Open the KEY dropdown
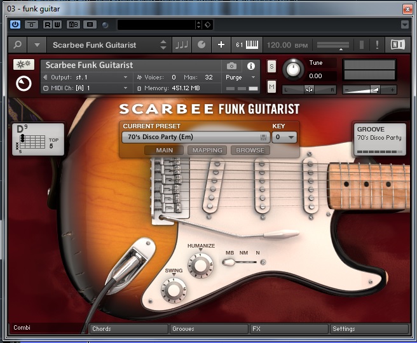Viewport: 417px width, 343px height. [284, 137]
